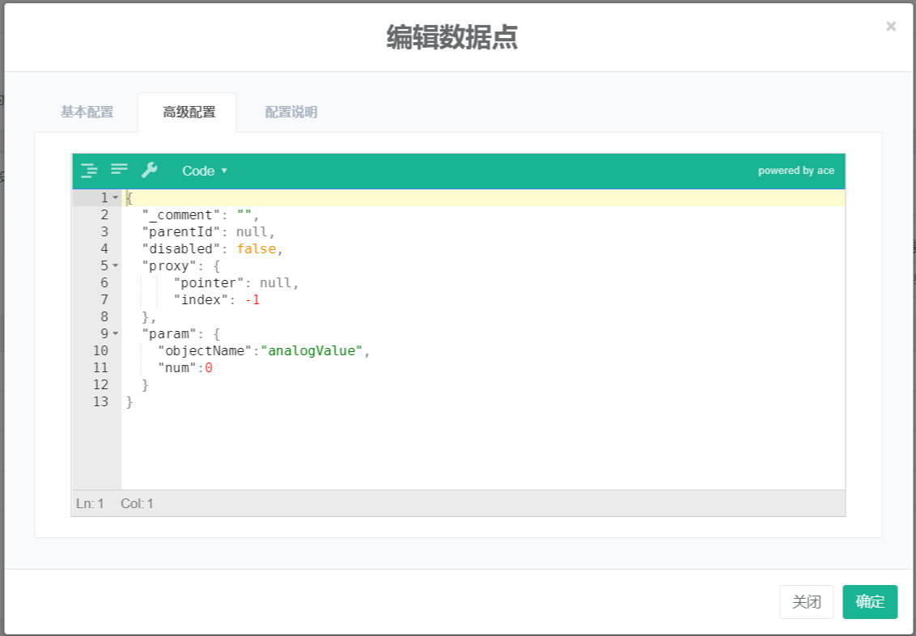Open the Code mode dropdown

click(204, 171)
